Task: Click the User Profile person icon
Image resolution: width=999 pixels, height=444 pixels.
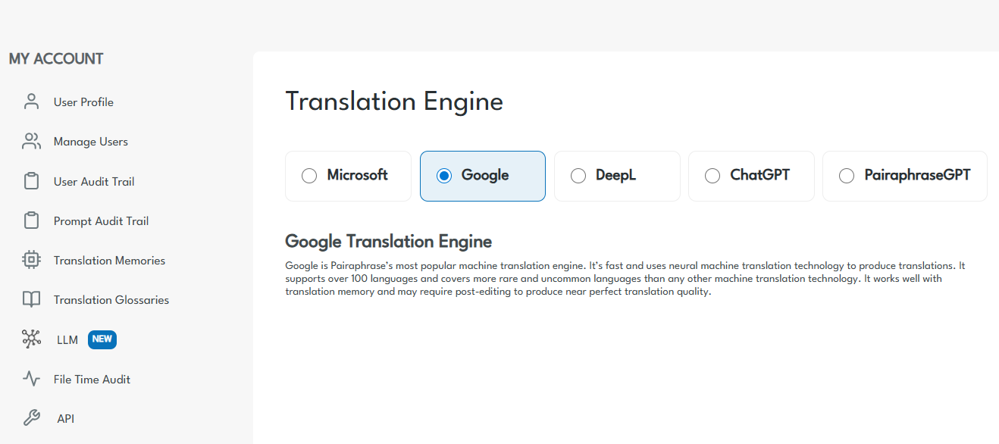Action: point(31,102)
